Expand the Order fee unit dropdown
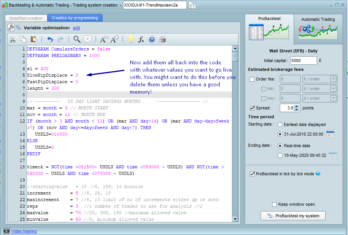 333,79
